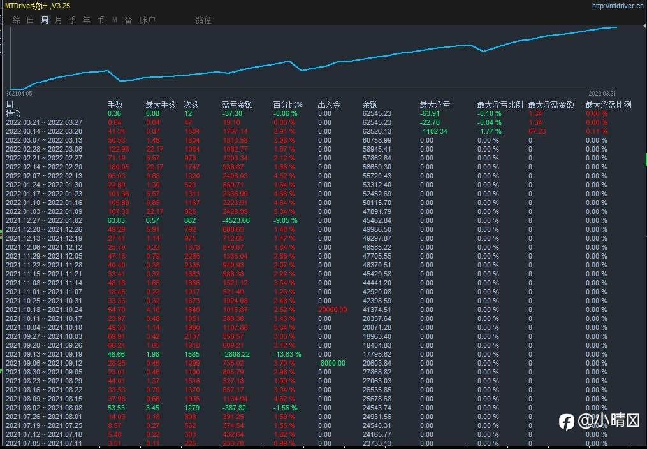Open the M tab
The height and width of the screenshot is (449, 647).
click(x=114, y=20)
